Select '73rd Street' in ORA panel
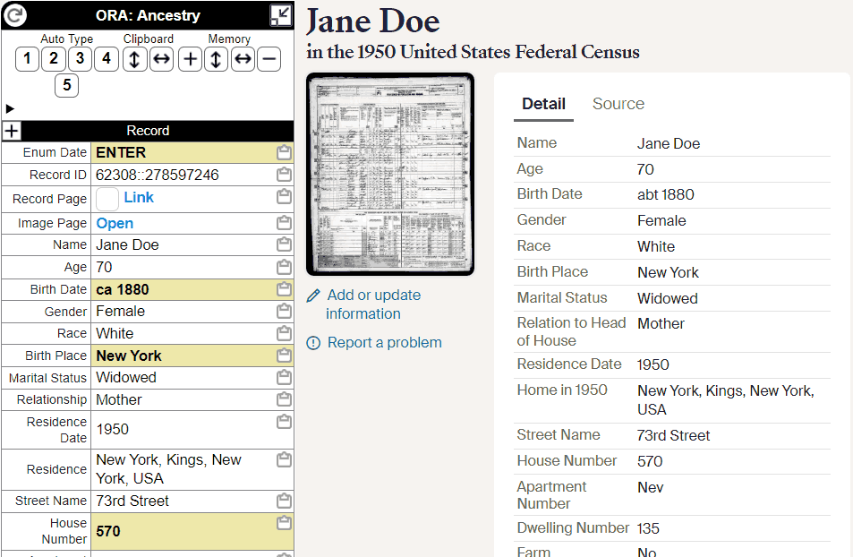853x557 pixels. pyautogui.click(x=132, y=501)
